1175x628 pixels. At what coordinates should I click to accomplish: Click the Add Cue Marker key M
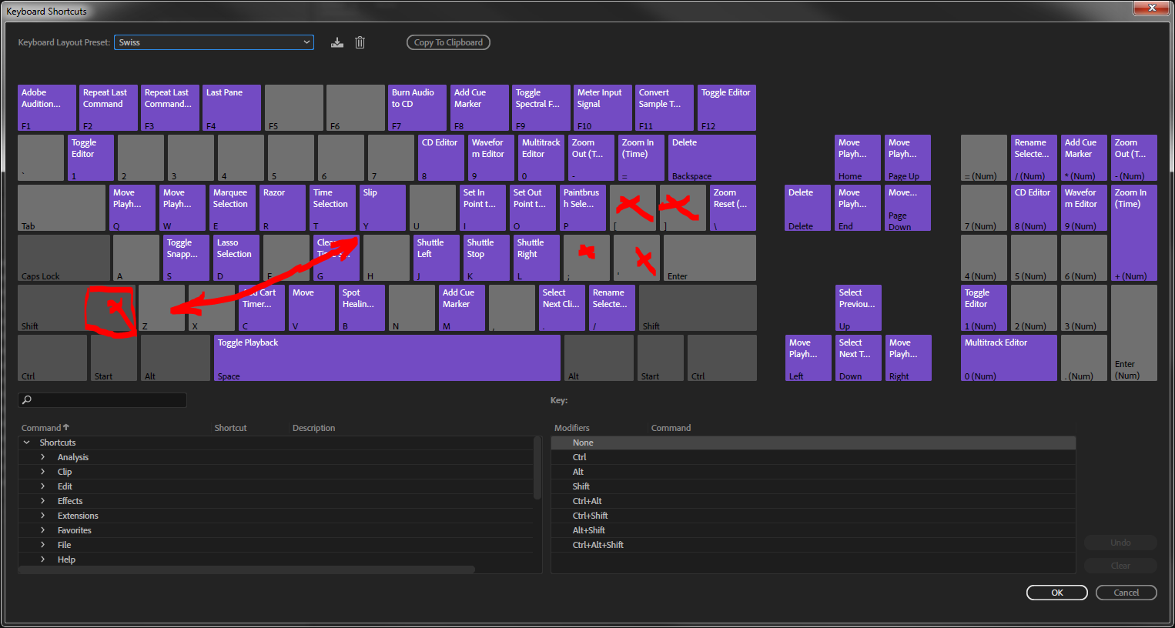pos(461,307)
